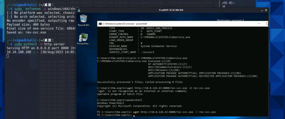Viewport: 285px width, 119px height.
Task: Close the FreeRDP 10.10.188.108 window
Action: 266,10
